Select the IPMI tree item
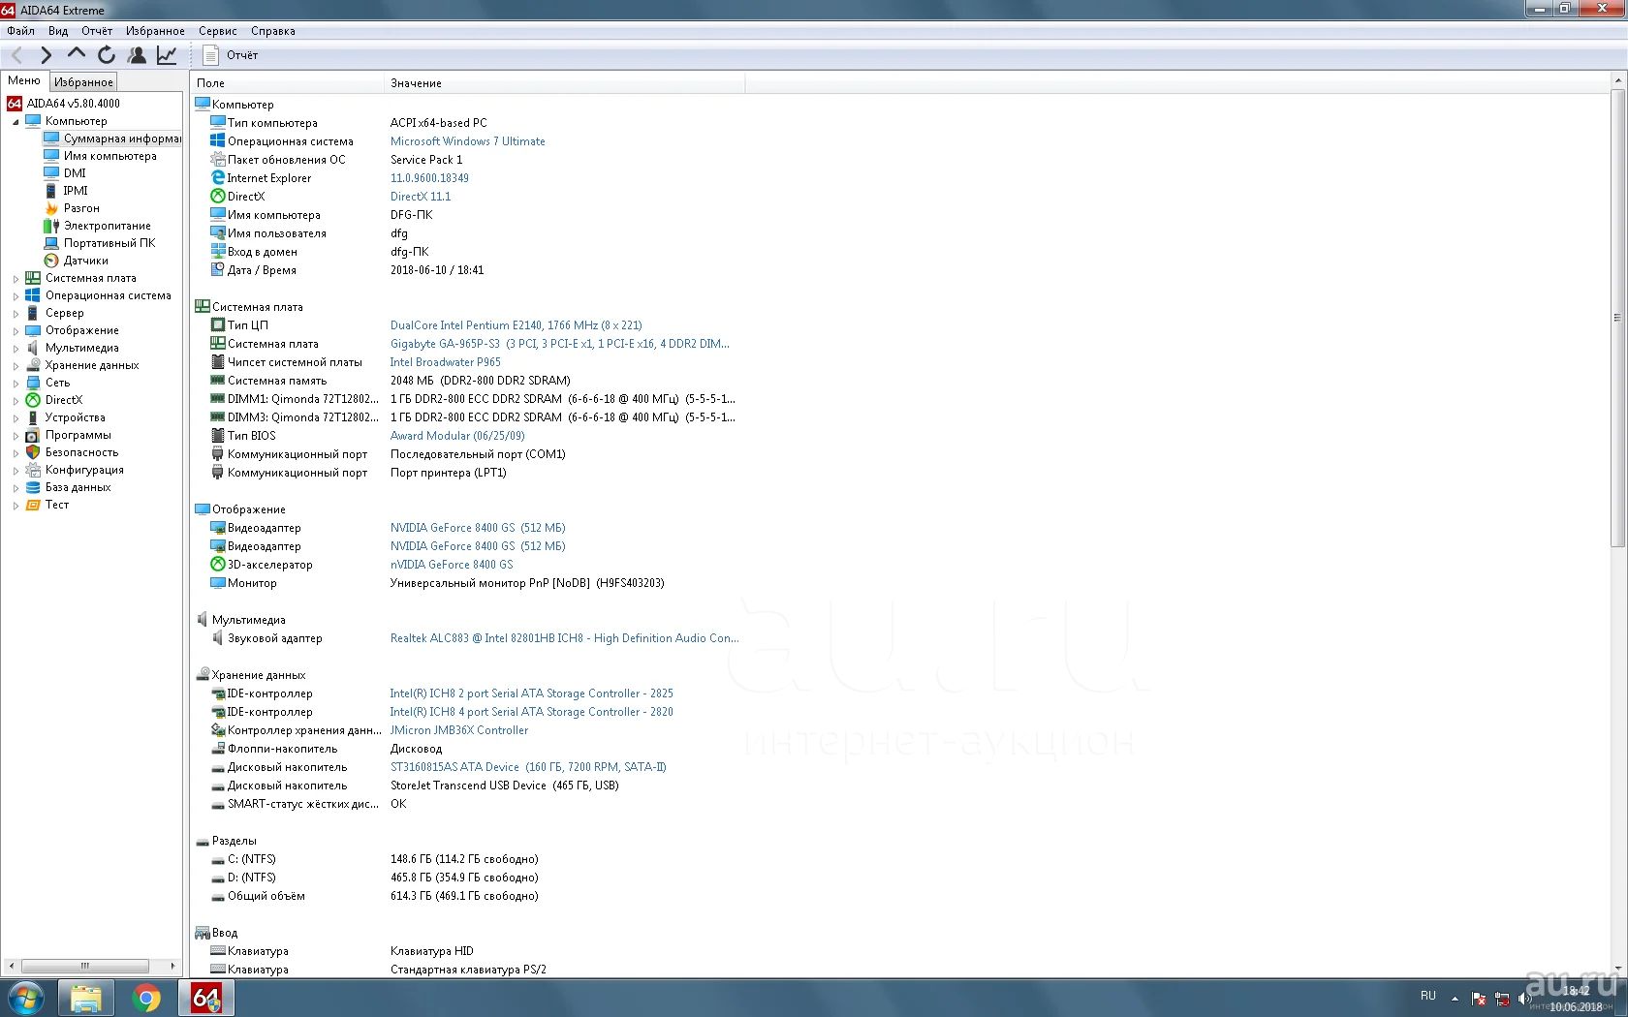Image resolution: width=1628 pixels, height=1017 pixels. [66, 191]
